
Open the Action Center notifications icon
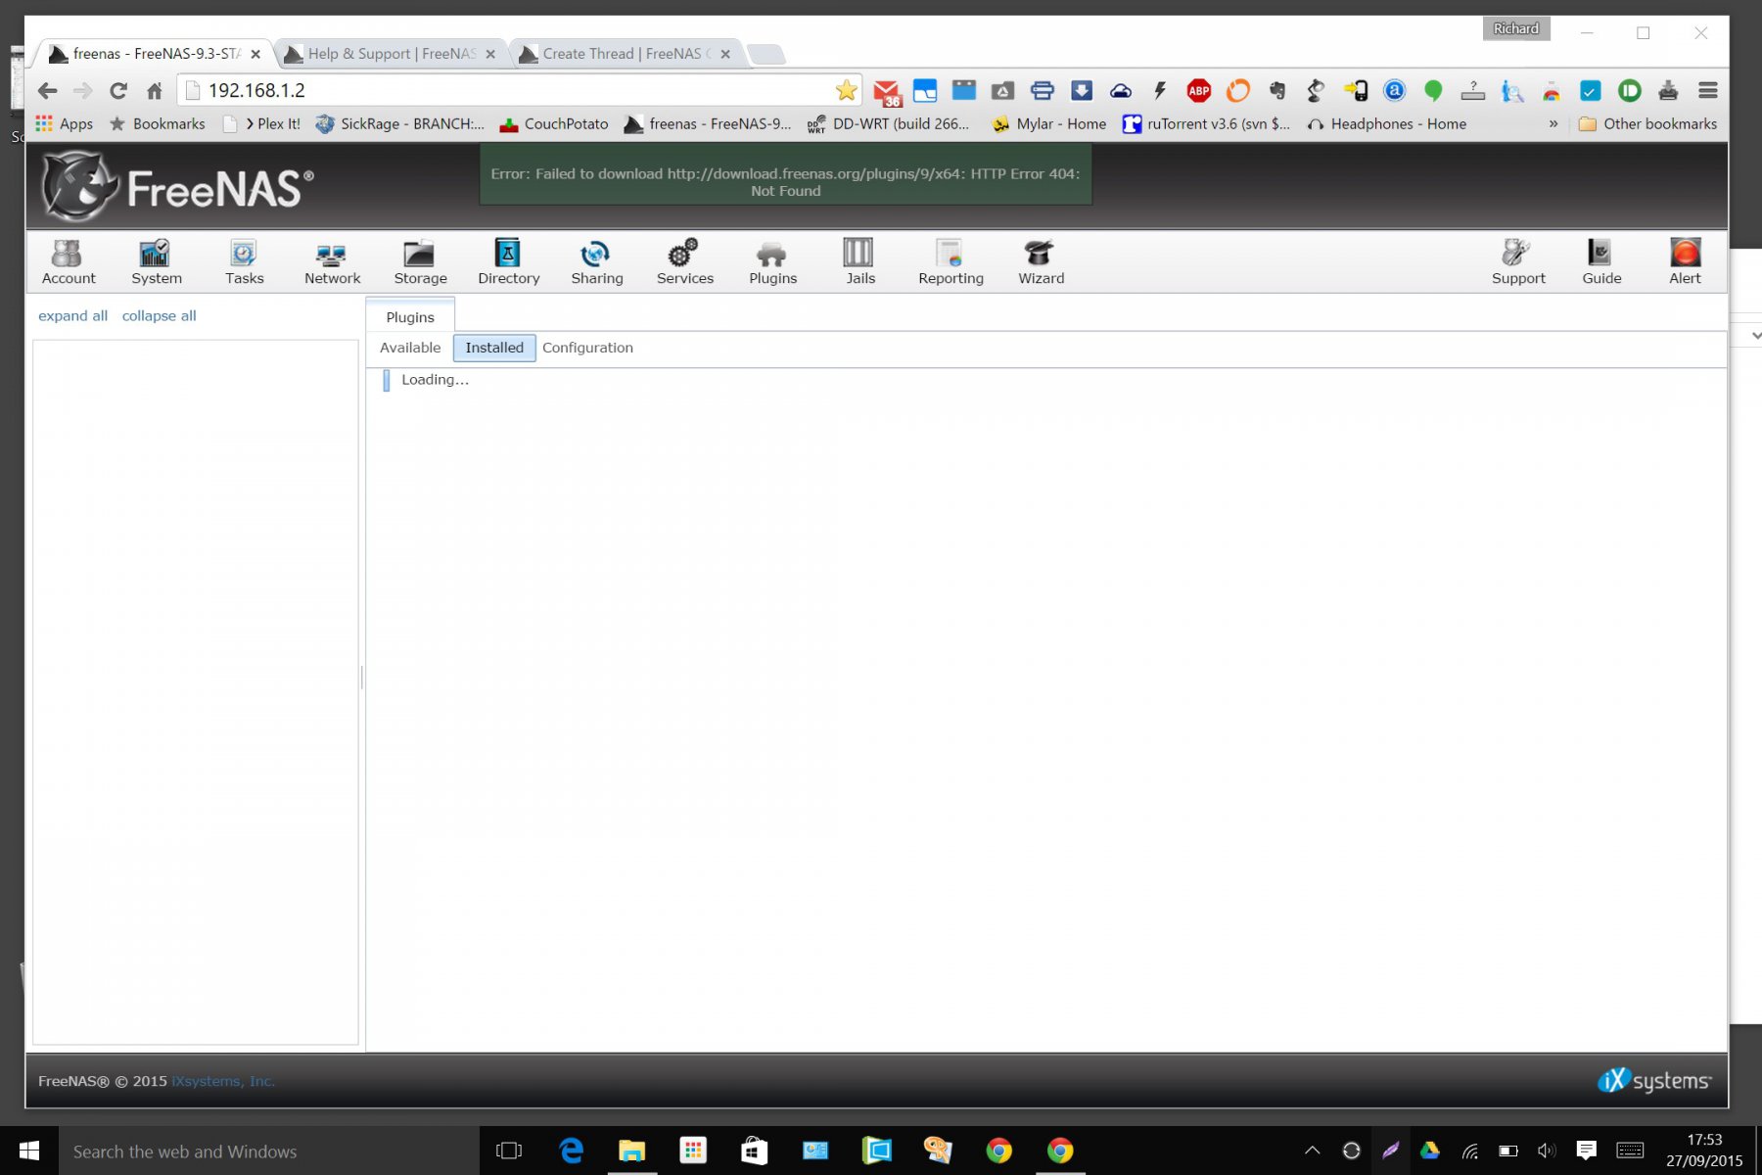tap(1586, 1151)
